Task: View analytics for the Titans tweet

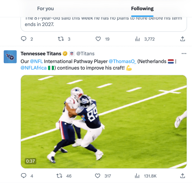Action: (x=138, y=176)
